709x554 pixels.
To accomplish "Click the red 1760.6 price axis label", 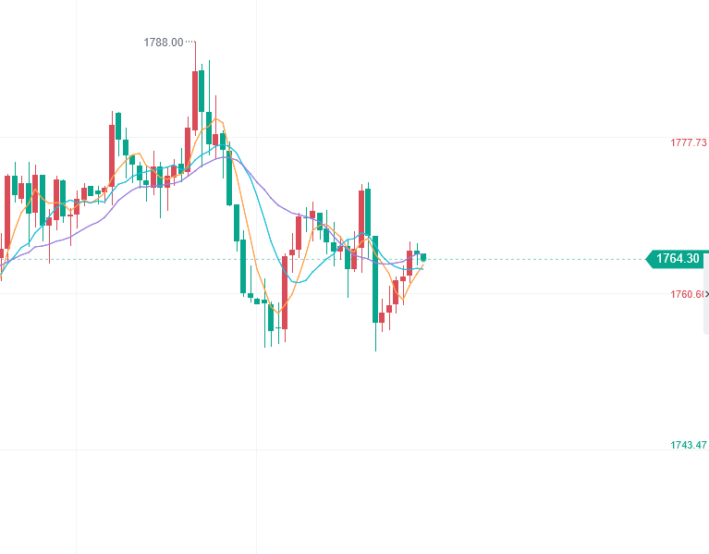I will (x=686, y=294).
